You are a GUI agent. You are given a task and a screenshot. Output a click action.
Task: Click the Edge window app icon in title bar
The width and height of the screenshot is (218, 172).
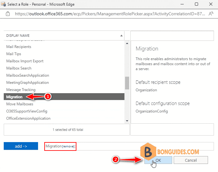click(3, 4)
